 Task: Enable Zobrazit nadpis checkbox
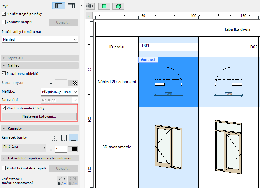tap(4, 22)
